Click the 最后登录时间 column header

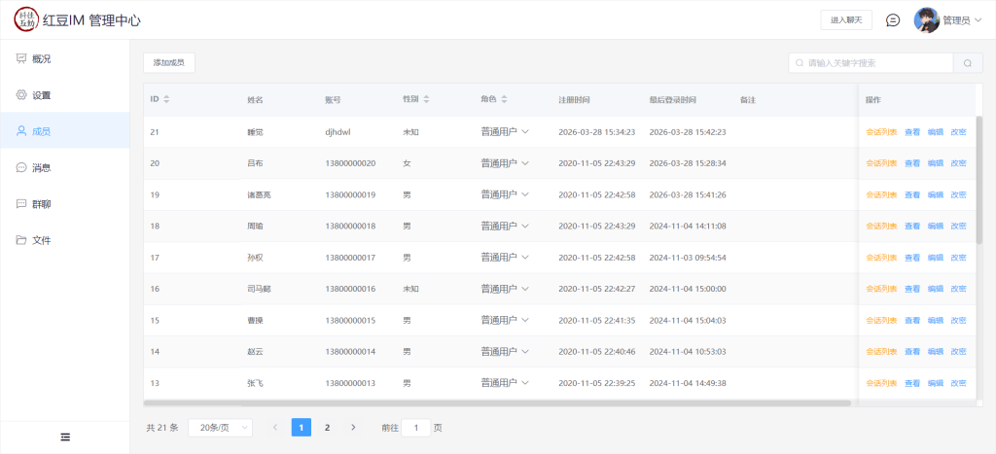click(673, 100)
